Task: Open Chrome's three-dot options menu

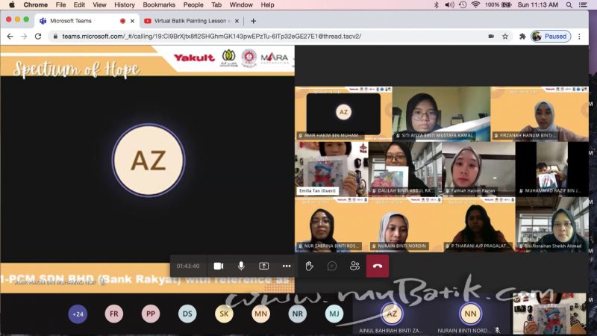Action: click(584, 36)
